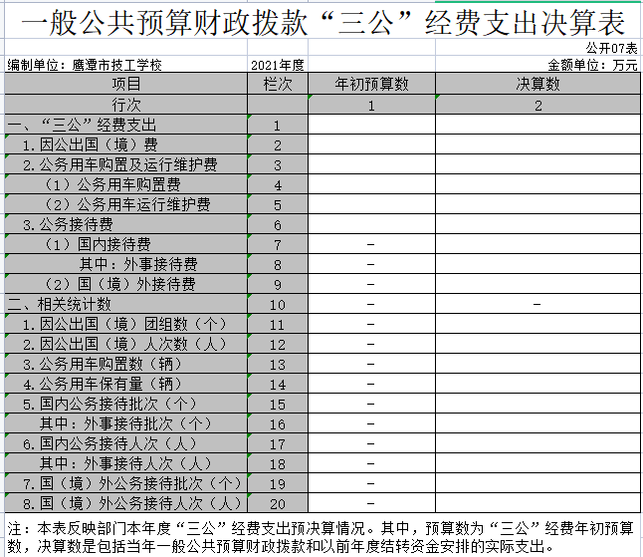The width and height of the screenshot is (643, 557).
Task: Select the '栏次' header cell
Action: (278, 84)
